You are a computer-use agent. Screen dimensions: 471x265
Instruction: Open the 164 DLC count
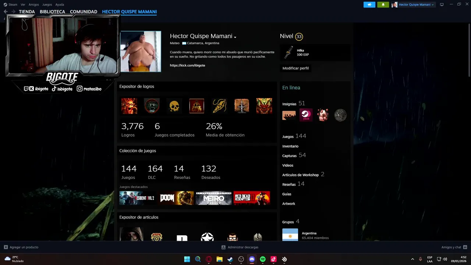pos(155,172)
